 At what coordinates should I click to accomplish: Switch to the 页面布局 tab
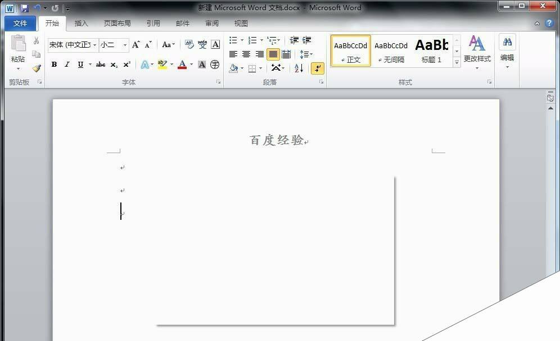point(117,23)
